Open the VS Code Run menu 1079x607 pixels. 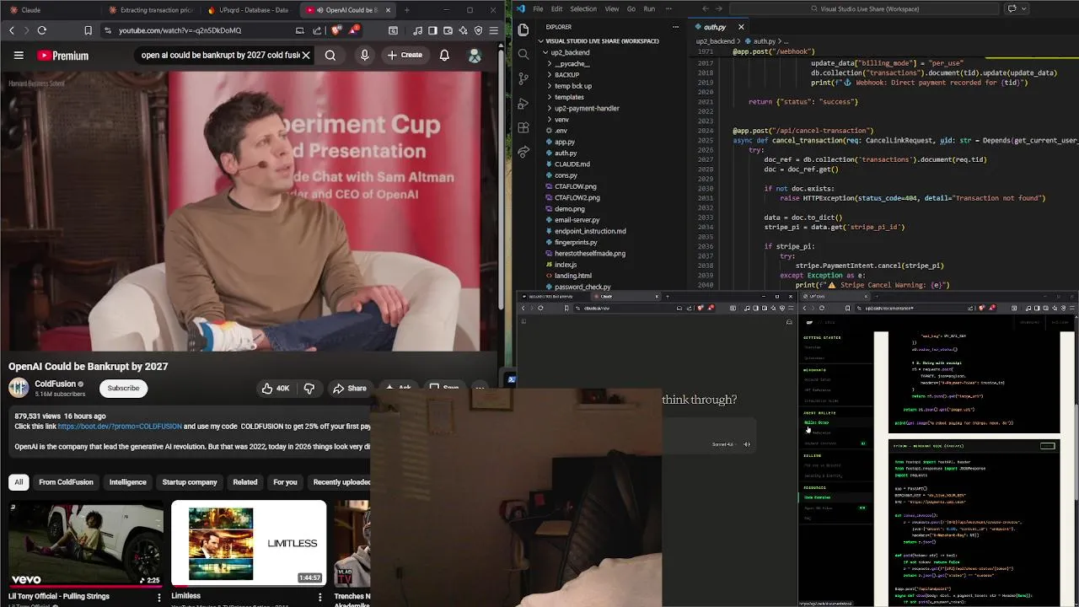[649, 9]
